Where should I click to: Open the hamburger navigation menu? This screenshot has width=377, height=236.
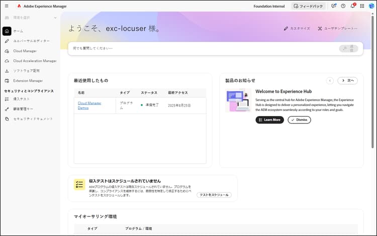pyautogui.click(x=7, y=6)
